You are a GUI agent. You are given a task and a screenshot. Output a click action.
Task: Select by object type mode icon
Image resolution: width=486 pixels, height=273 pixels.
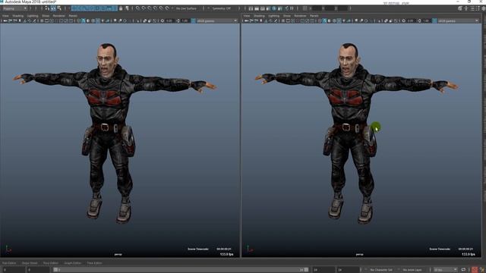tap(53, 8)
